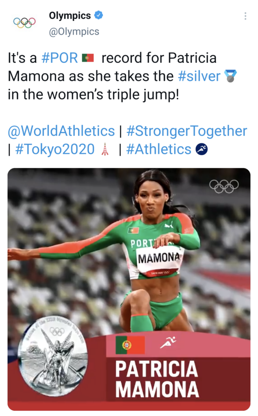Open the Olympics profile avatar

pyautogui.click(x=24, y=23)
